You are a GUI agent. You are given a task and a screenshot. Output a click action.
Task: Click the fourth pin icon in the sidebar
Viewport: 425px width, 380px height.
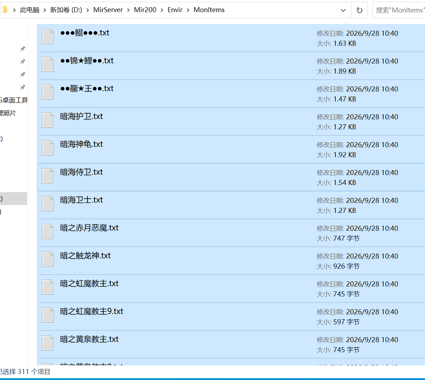(x=23, y=87)
